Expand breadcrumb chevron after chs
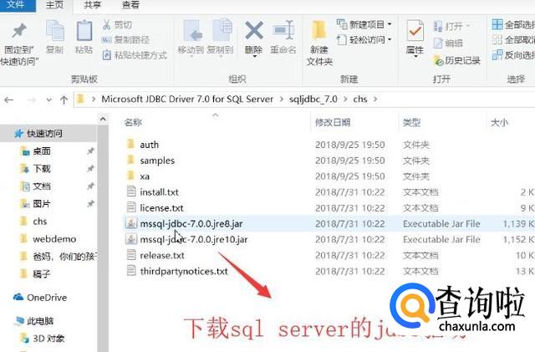535x352 pixels. click(x=375, y=99)
